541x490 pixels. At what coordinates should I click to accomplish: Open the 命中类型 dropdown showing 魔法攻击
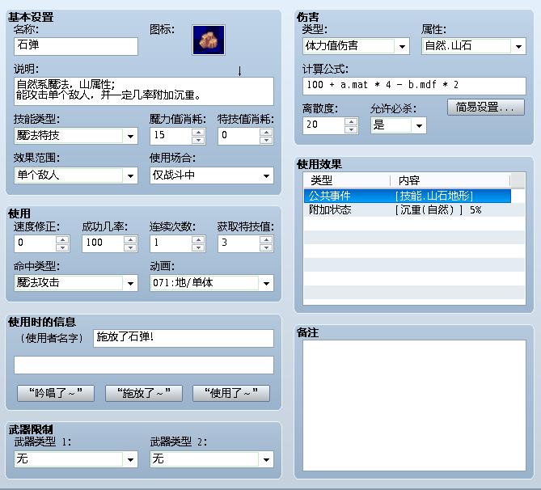[76, 283]
